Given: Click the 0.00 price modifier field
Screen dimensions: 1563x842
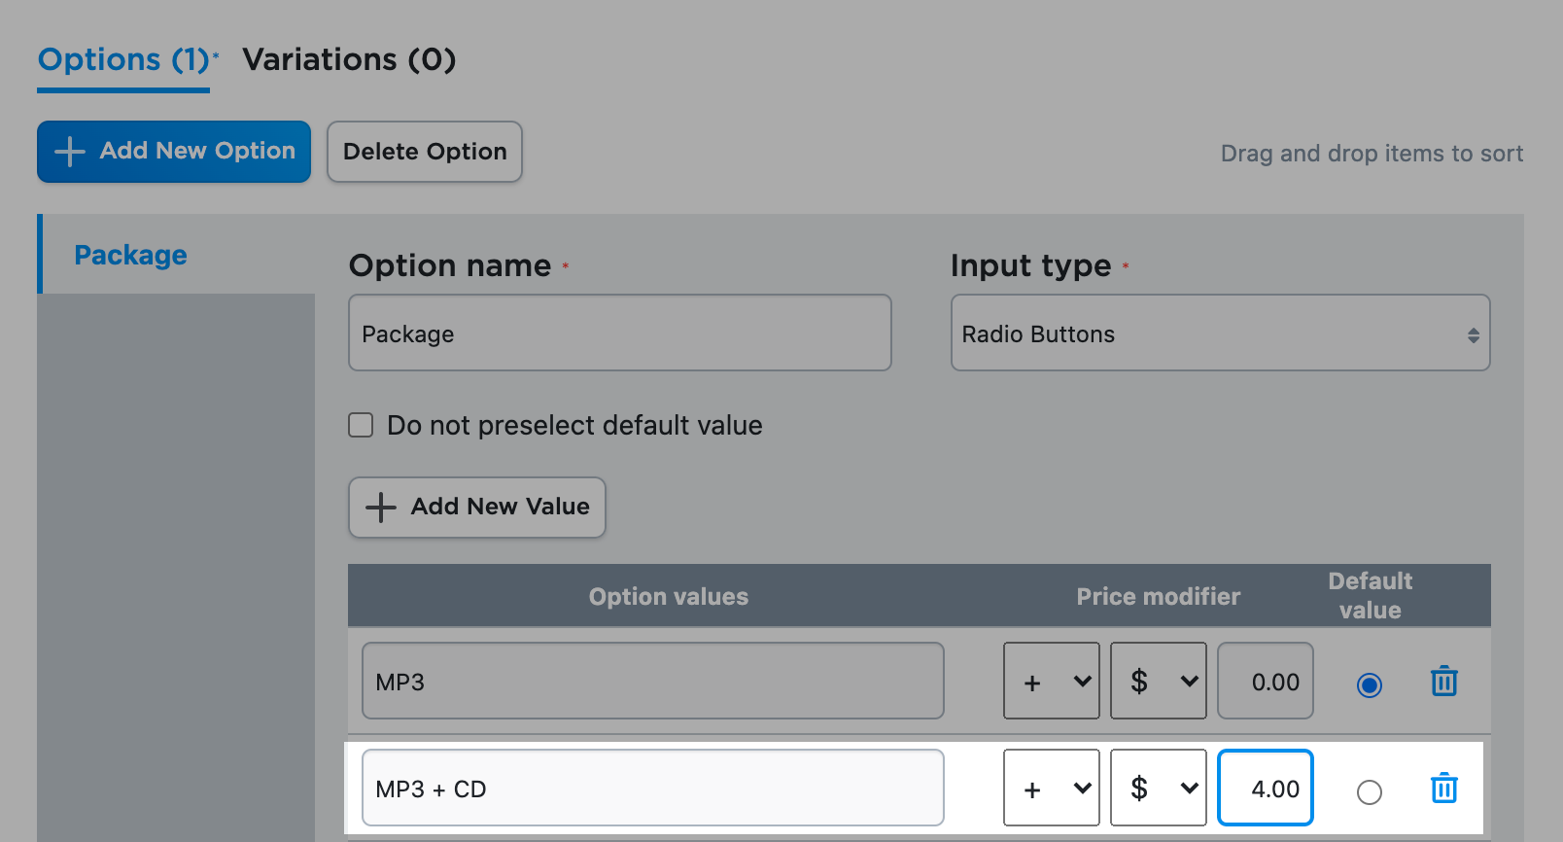Looking at the screenshot, I should click(1265, 681).
